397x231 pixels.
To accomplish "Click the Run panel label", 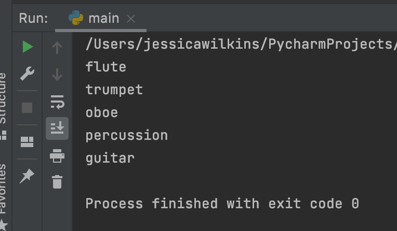I will 33,19.
